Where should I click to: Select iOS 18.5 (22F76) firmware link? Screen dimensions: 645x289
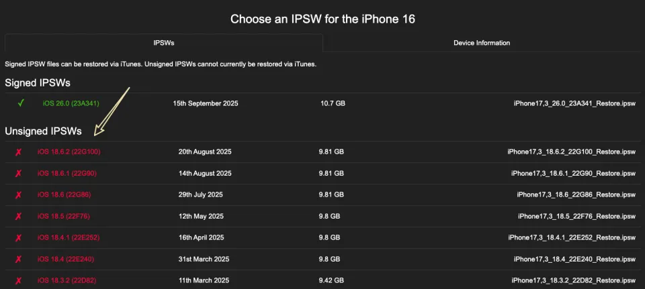coord(64,216)
